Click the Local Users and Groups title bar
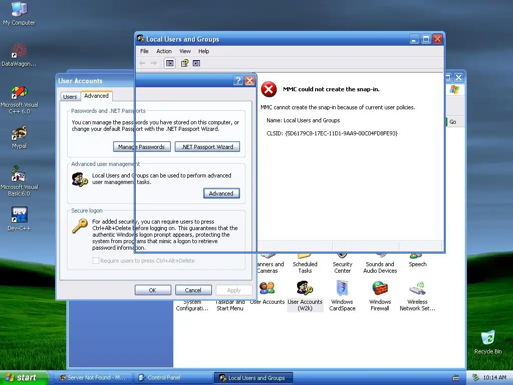Screen dimensions: 513x385 (272, 39)
